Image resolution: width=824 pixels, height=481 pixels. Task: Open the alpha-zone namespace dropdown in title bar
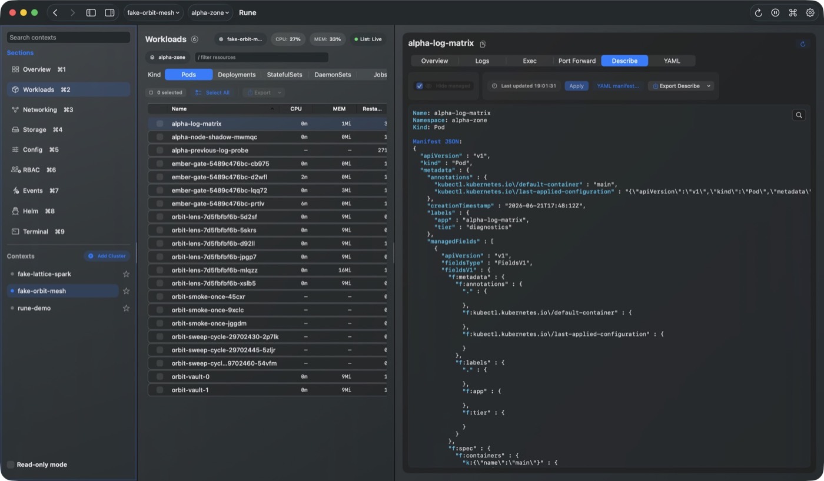click(210, 12)
